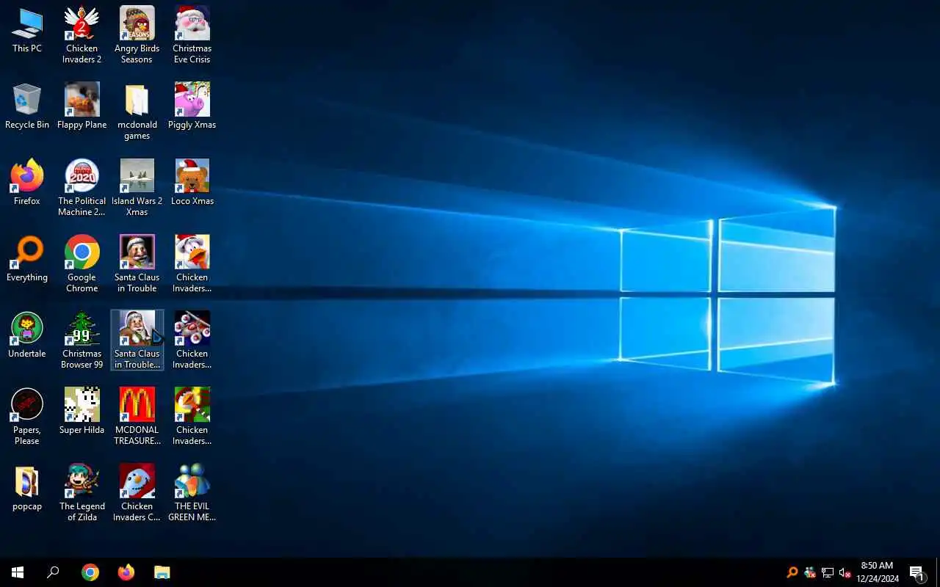The width and height of the screenshot is (940, 587).
Task: Select the Google Chrome desktop shortcut
Action: pyautogui.click(x=82, y=263)
